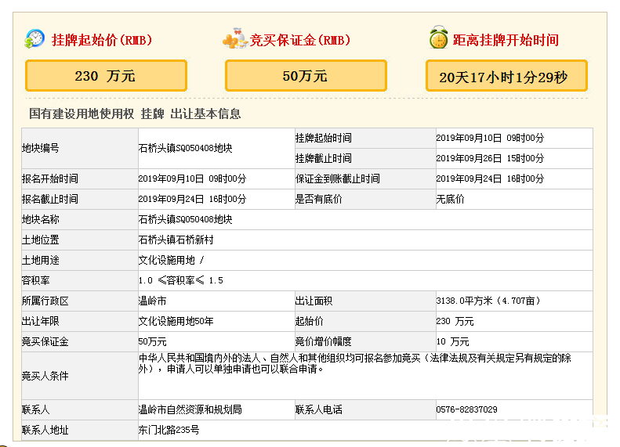Click the 地块编号 label cell
The image size is (620, 447).
tap(80, 148)
